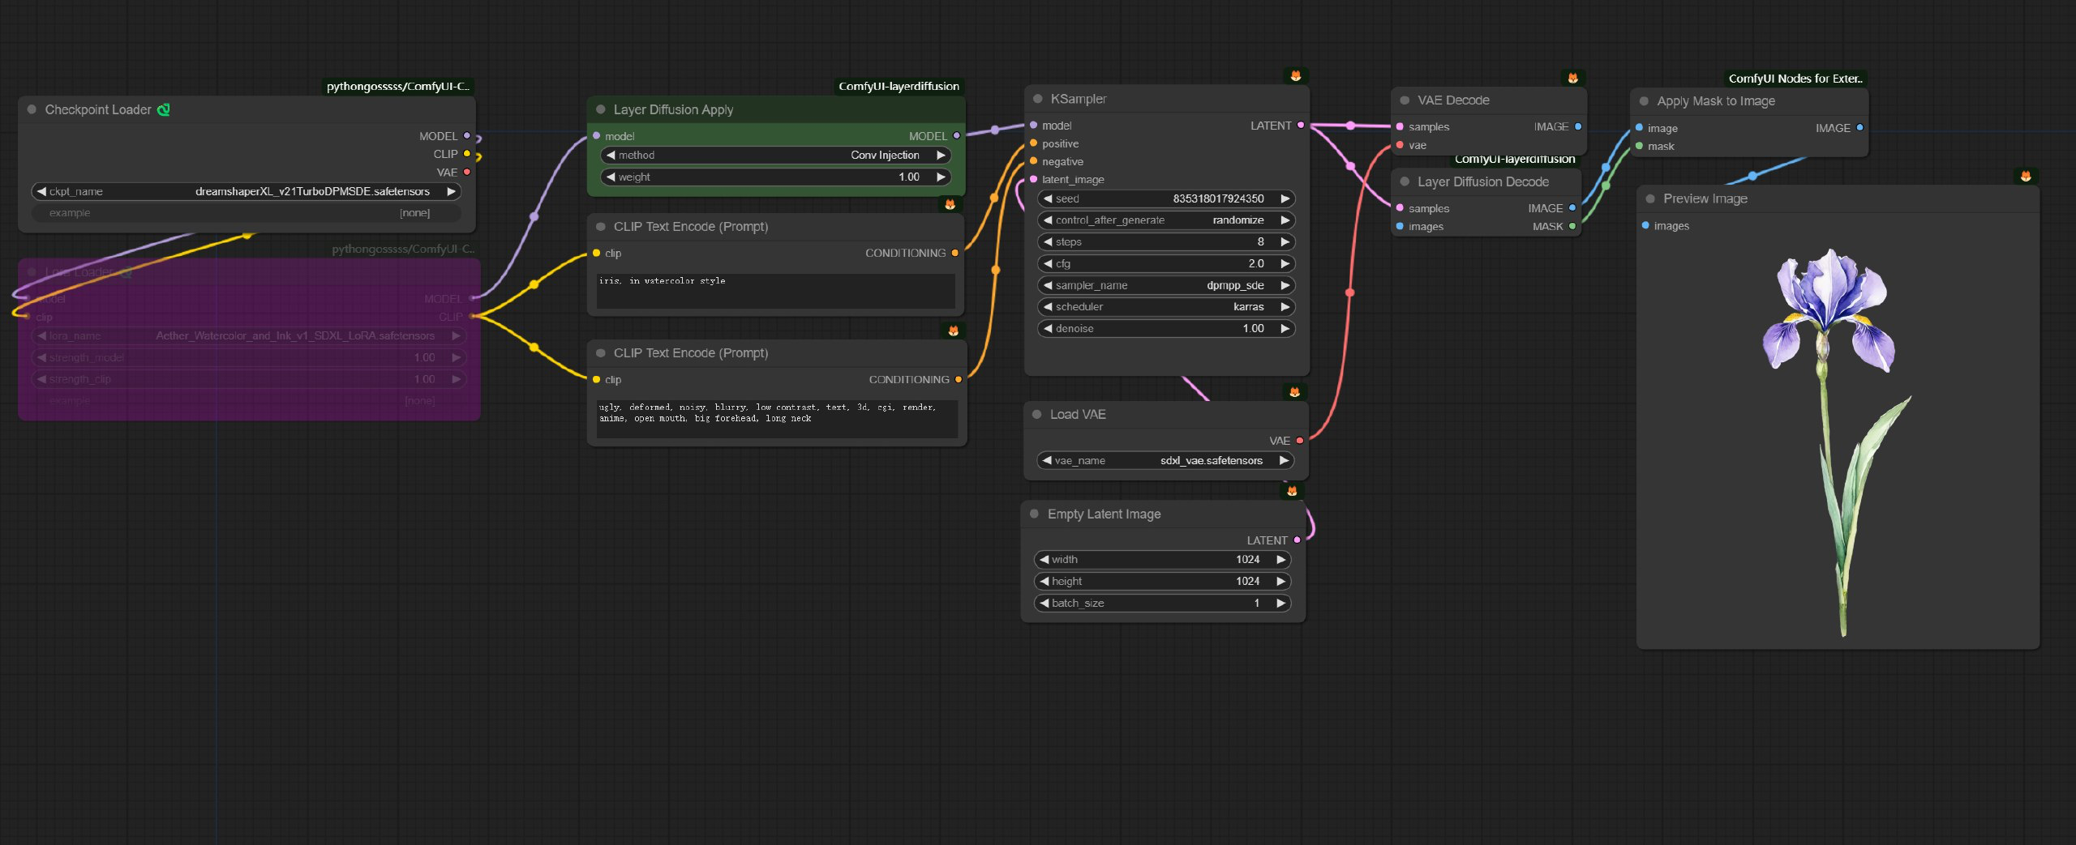The image size is (2076, 845).
Task: Click the images input port on Preview Image
Action: [1645, 226]
